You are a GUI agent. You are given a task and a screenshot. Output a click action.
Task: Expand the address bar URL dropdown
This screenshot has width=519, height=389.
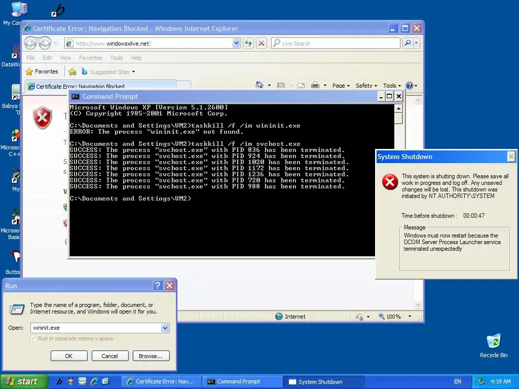236,43
